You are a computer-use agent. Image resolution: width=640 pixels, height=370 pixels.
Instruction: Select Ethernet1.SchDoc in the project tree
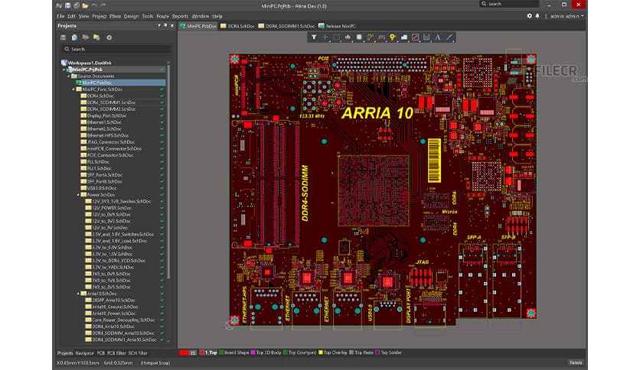[x=104, y=122]
